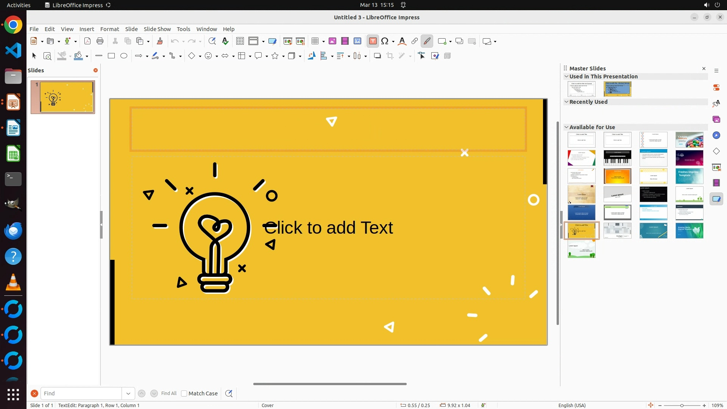Click Insert Special Character omega icon
This screenshot has width=727, height=409.
pos(385,41)
